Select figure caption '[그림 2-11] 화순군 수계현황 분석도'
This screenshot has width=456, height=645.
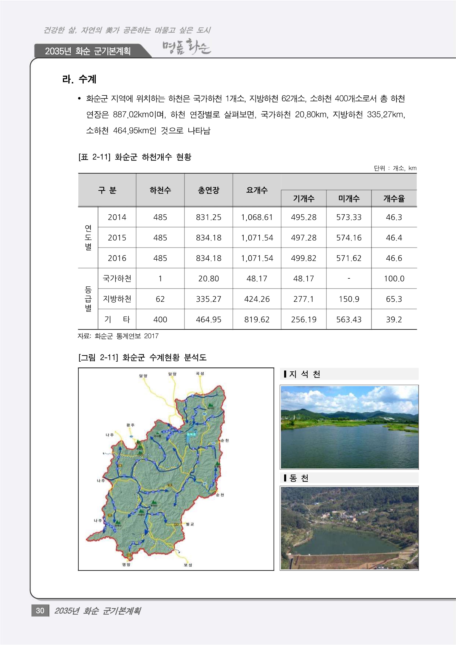pyautogui.click(x=142, y=357)
